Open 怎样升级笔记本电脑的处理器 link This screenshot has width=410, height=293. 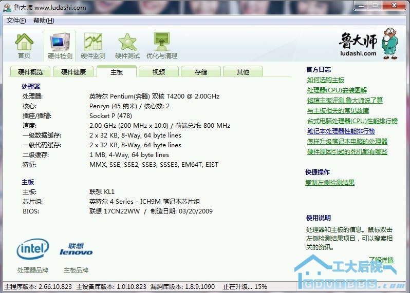click(x=347, y=142)
